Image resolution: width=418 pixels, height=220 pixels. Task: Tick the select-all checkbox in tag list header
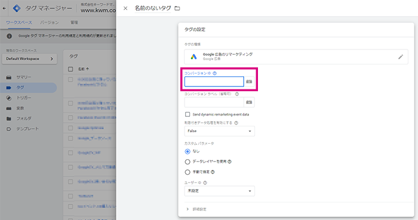point(70,69)
